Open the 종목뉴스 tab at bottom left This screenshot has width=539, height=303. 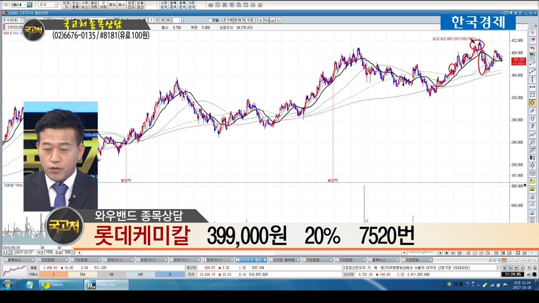coord(15,260)
